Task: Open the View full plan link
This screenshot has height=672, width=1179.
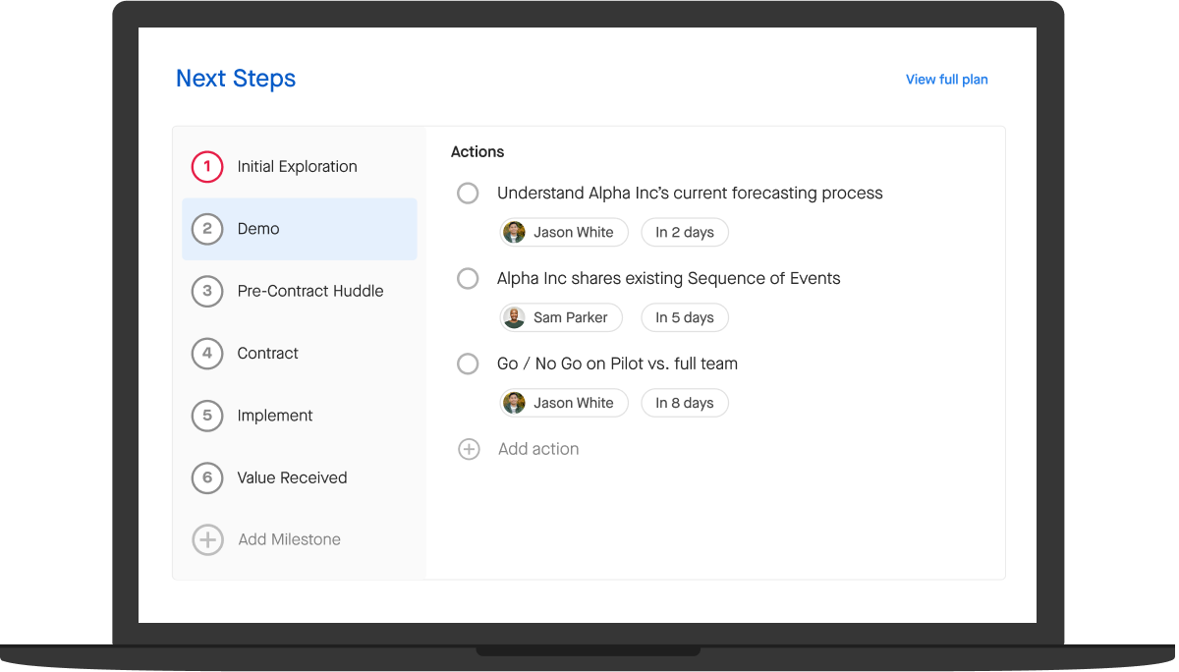Action: click(x=947, y=80)
